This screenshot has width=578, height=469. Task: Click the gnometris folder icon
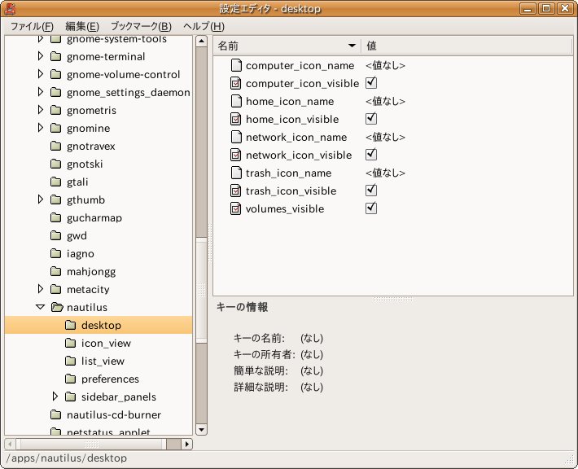[55, 110]
